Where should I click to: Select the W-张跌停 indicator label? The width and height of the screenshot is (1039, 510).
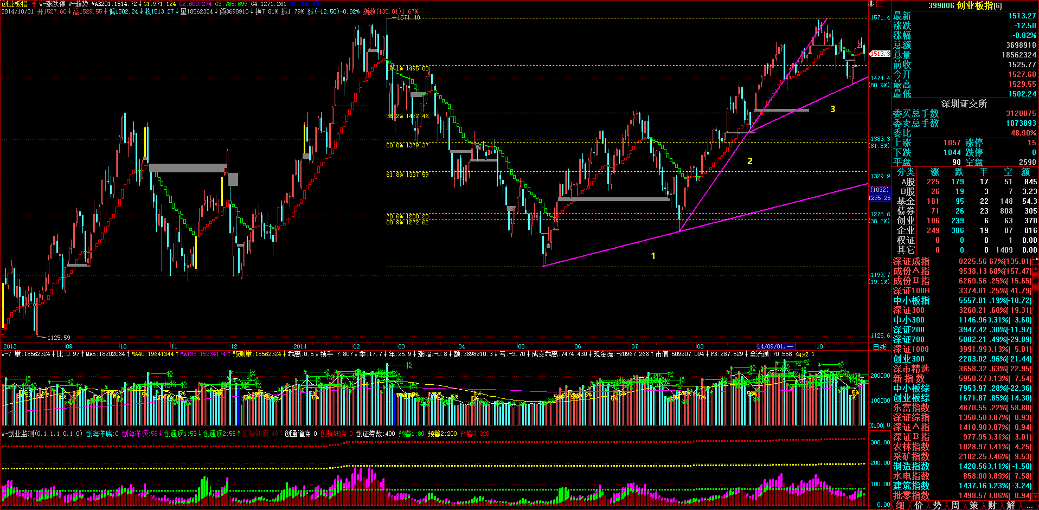(52, 4)
